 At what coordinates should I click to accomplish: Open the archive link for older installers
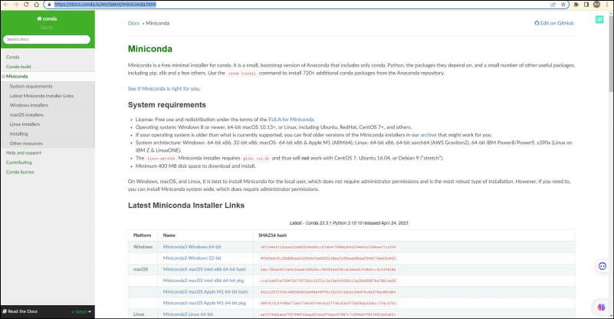click(x=428, y=135)
